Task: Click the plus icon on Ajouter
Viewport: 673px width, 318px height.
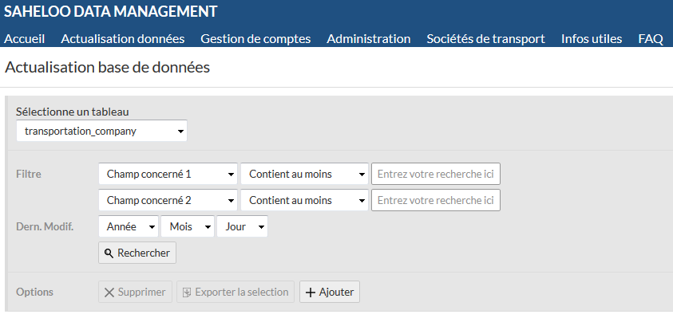Action: coord(311,292)
